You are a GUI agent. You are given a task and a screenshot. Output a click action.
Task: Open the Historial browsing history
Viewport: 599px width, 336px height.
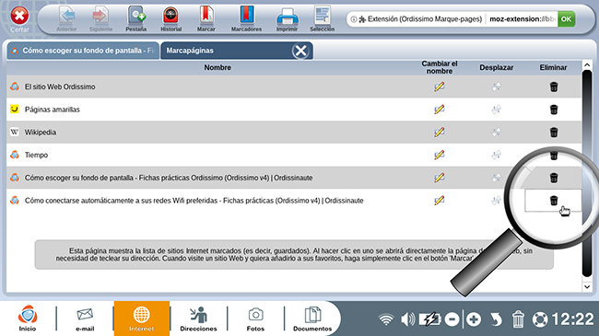coord(170,18)
